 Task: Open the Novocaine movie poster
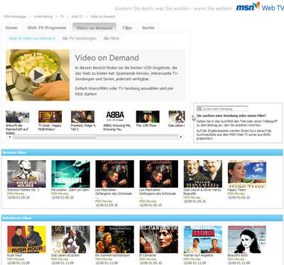coord(70,174)
